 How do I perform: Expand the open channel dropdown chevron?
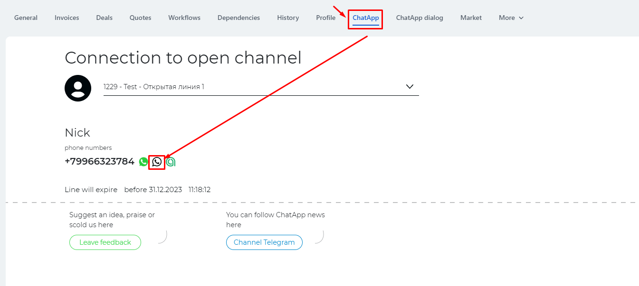pyautogui.click(x=410, y=87)
